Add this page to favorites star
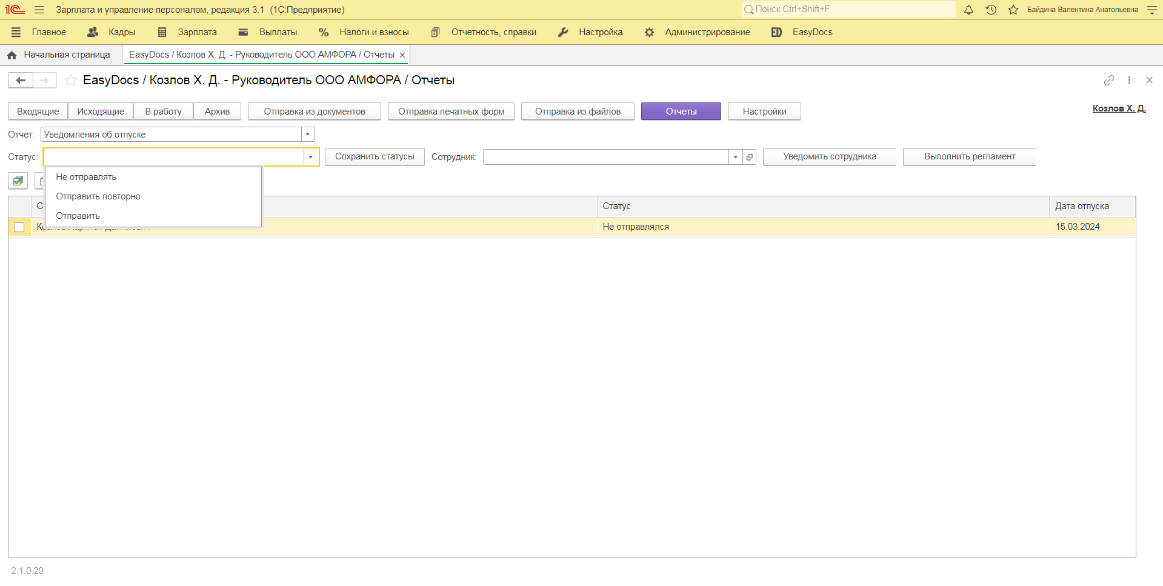This screenshot has height=586, width=1163. pyautogui.click(x=71, y=80)
